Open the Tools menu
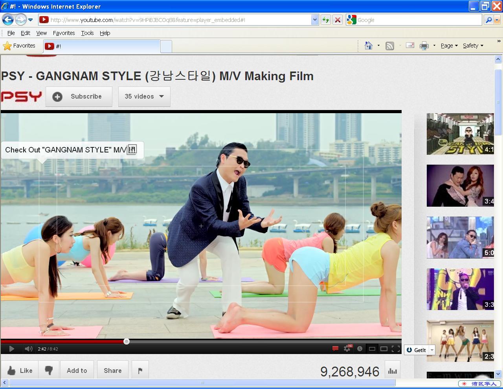Screen dimensions: 503x389 [87, 33]
